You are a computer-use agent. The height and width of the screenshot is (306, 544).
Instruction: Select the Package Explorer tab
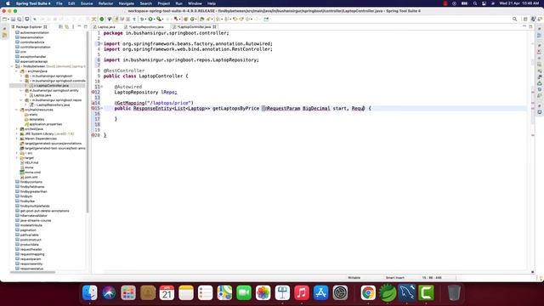pyautogui.click(x=29, y=26)
